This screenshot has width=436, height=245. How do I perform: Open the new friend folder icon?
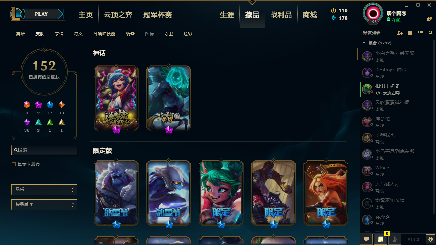[x=410, y=33]
